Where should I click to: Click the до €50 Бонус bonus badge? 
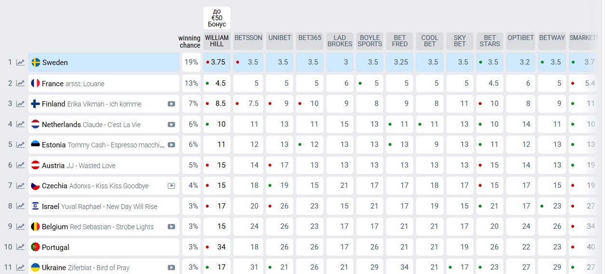217,18
